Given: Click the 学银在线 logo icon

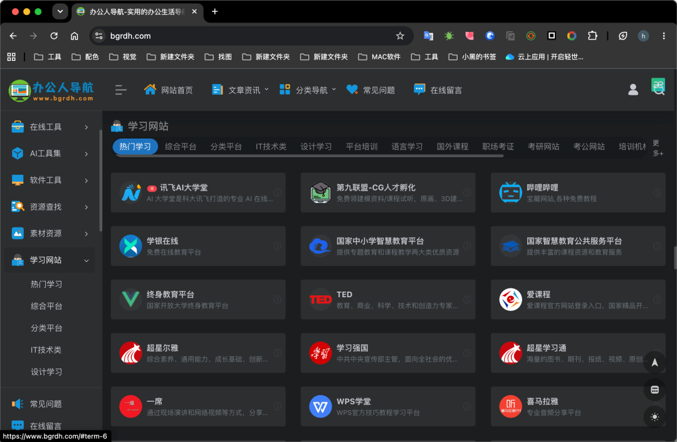Looking at the screenshot, I should [130, 246].
